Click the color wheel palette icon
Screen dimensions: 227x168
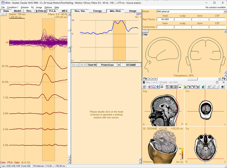(x=203, y=87)
